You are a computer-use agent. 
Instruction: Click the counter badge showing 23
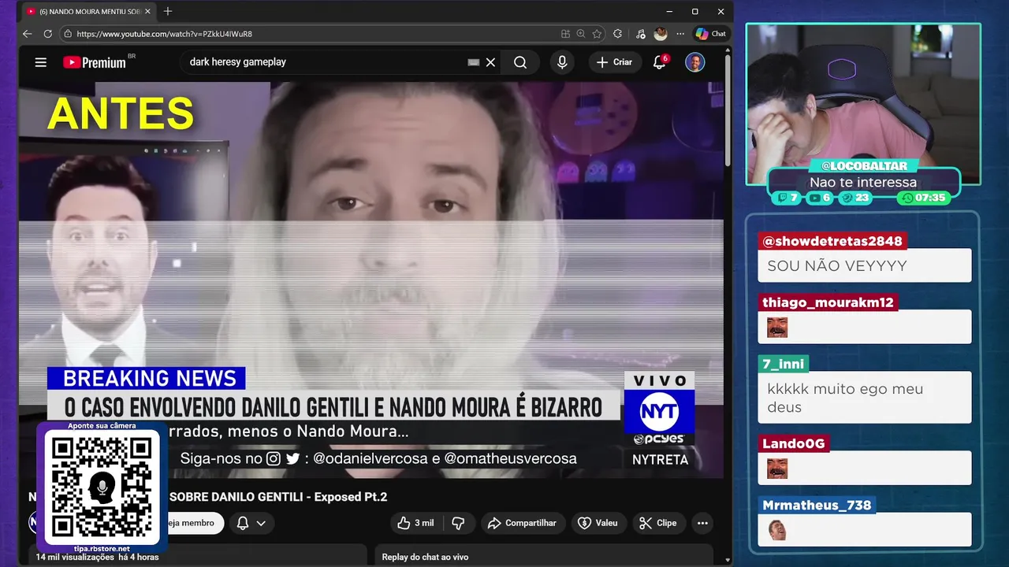(x=856, y=198)
